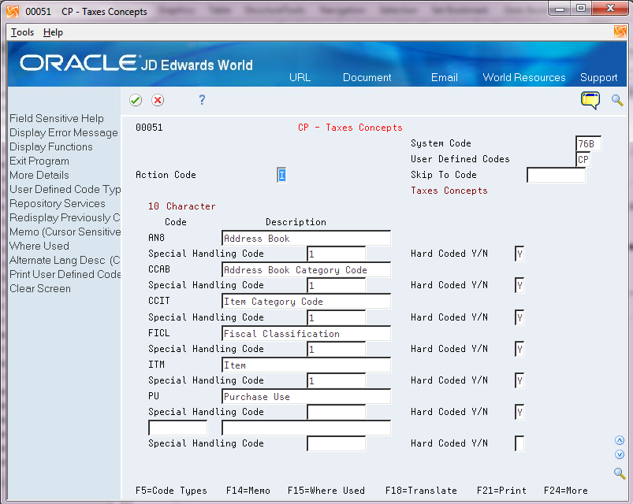Click Hard Coded Y/N field for CCIT

click(519, 317)
